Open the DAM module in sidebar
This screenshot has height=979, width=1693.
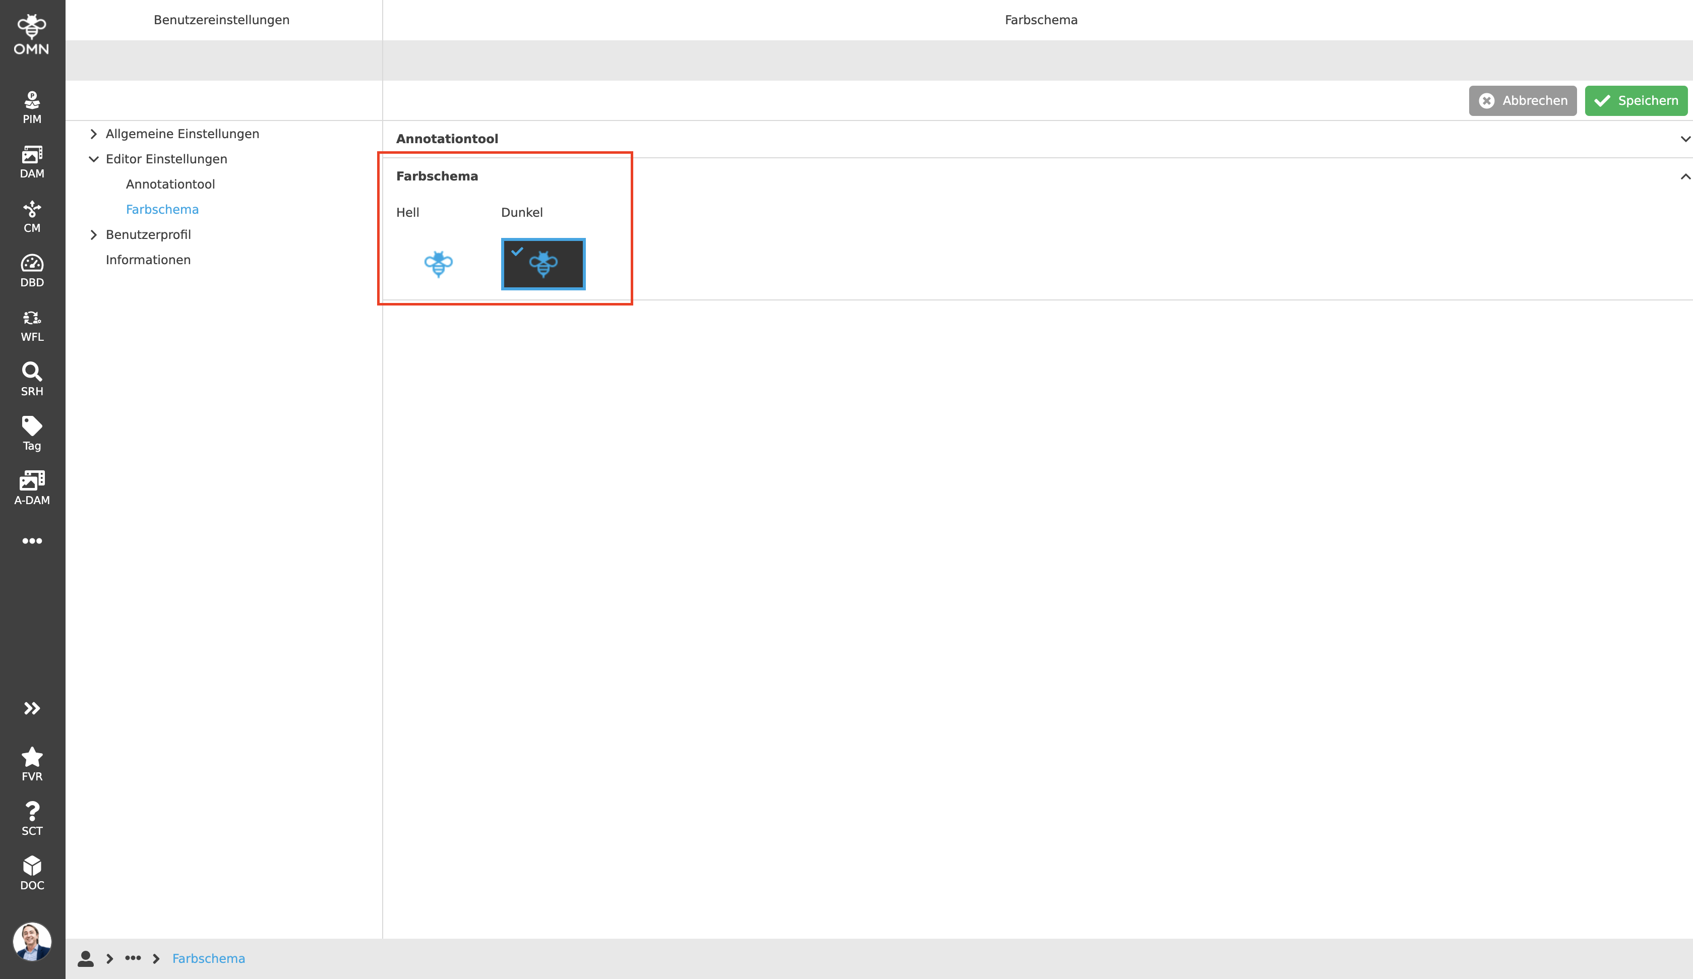click(32, 162)
